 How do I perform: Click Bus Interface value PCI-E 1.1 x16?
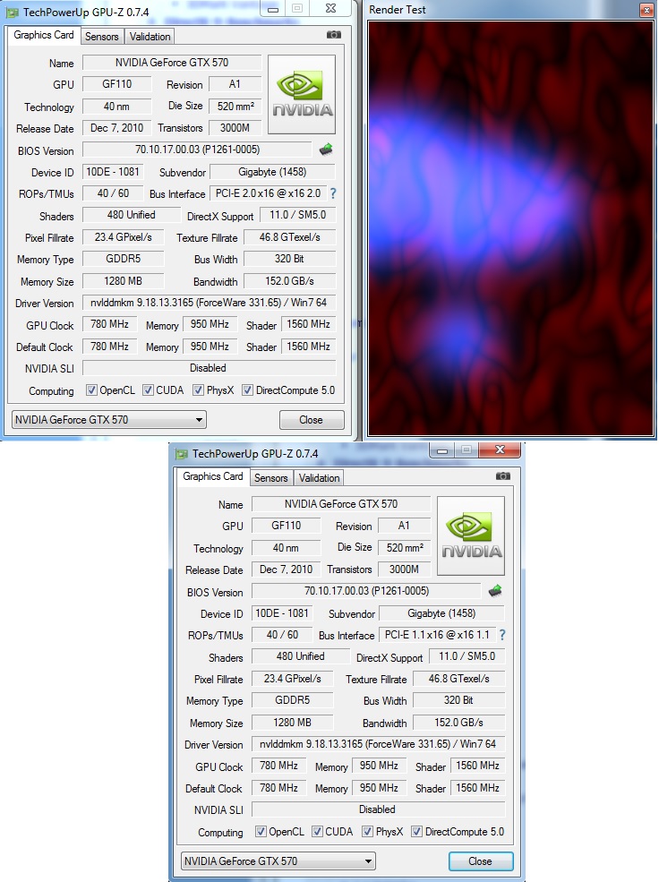tap(438, 635)
